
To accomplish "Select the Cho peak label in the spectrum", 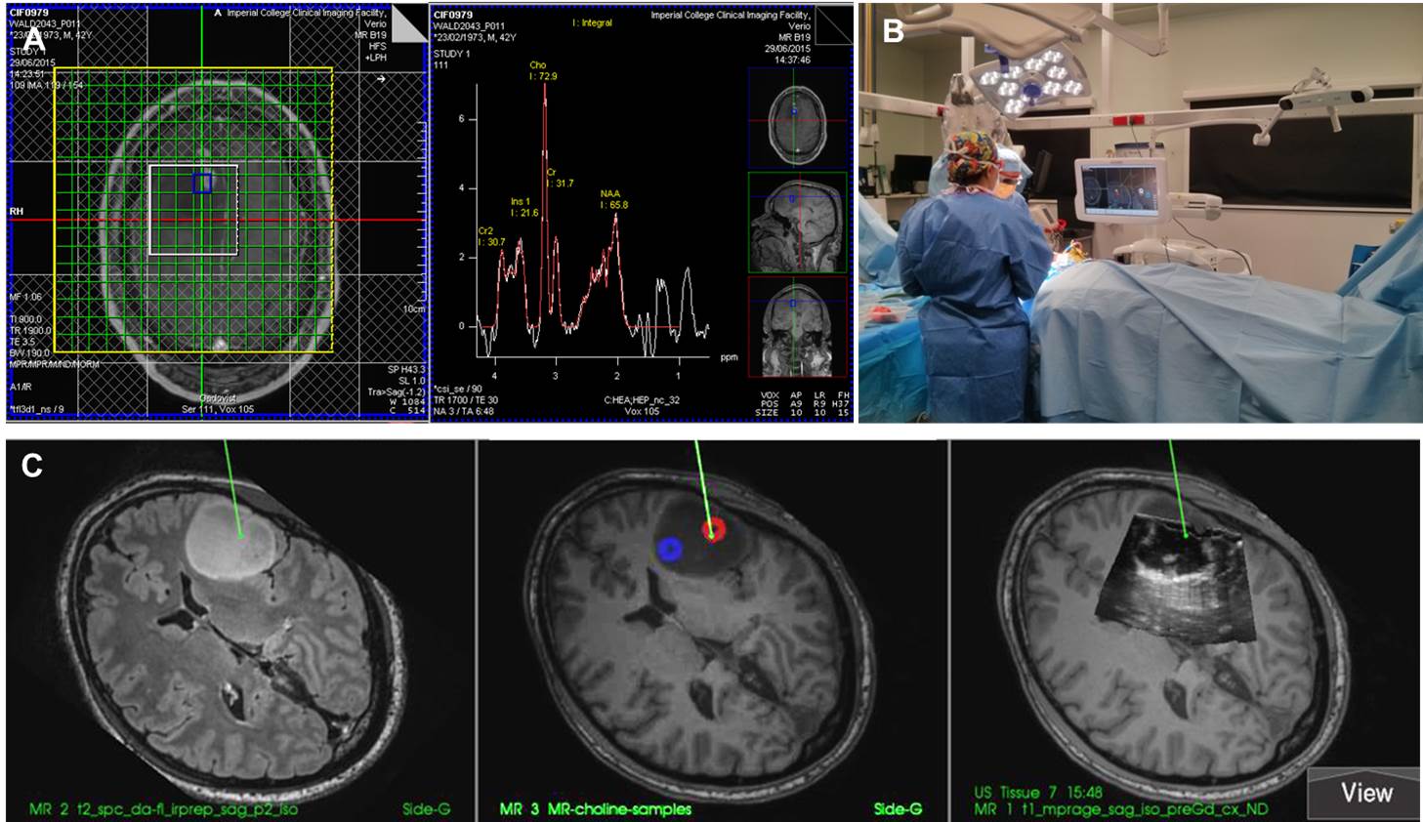I will click(543, 70).
